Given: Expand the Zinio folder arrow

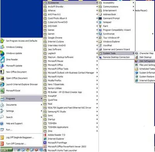Looking at the screenshot, I should pos(97,131).
